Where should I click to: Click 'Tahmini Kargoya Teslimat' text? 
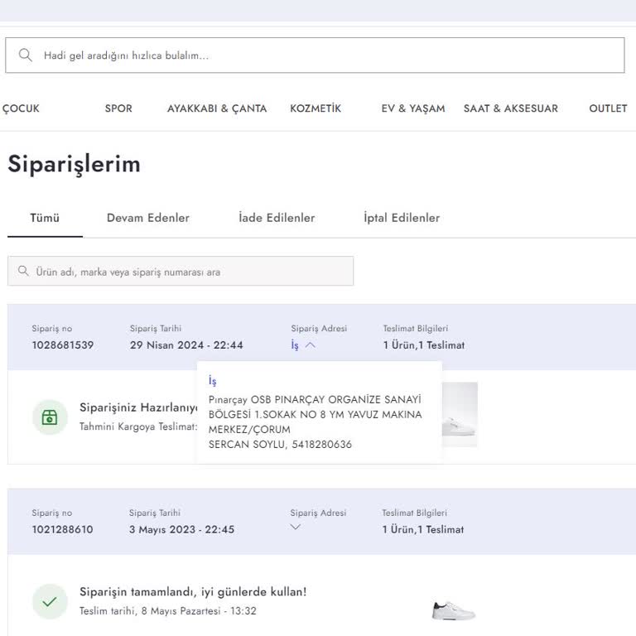click(x=138, y=426)
